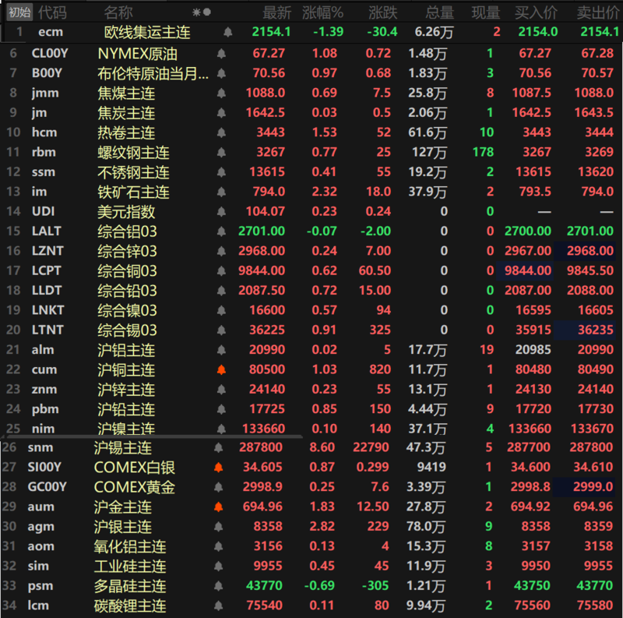Click alert bell for 碳酸锂主连

click(218, 606)
